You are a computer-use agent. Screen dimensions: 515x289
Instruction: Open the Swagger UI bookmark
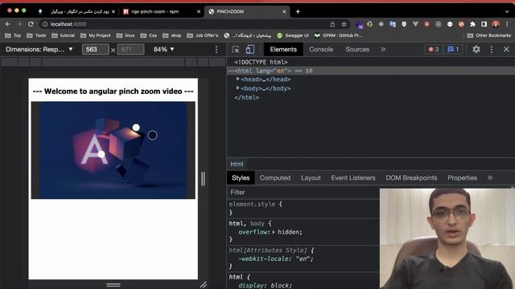coord(293,35)
